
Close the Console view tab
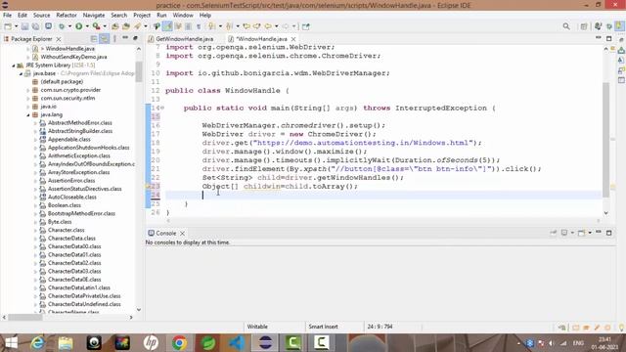pos(183,233)
